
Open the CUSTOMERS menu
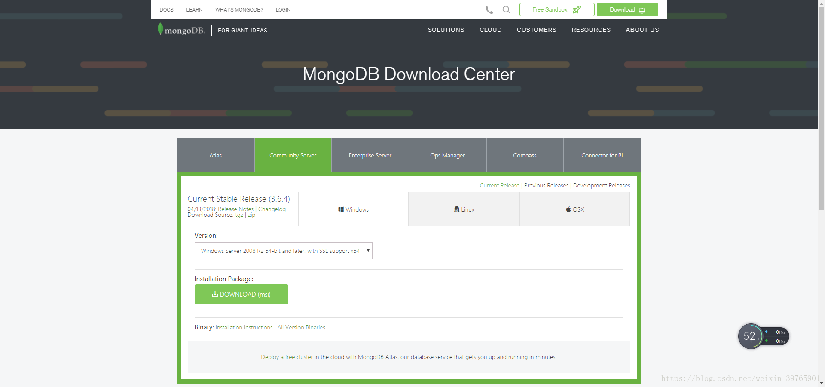coord(537,30)
